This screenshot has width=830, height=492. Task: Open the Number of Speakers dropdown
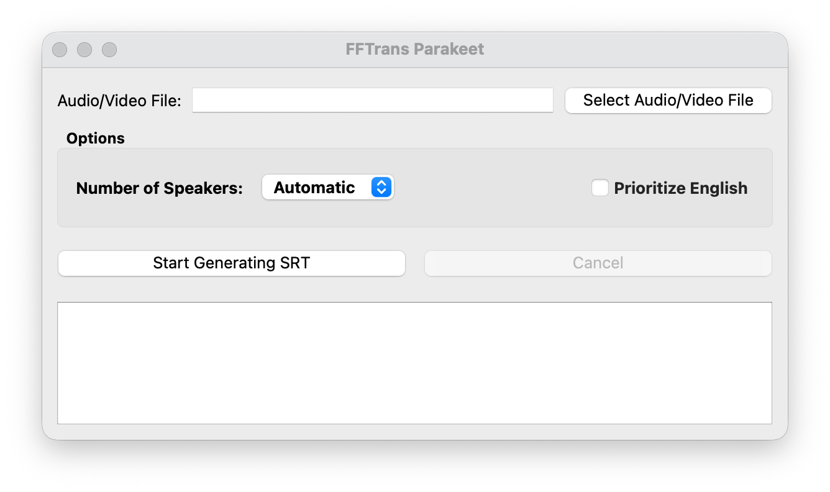pyautogui.click(x=327, y=187)
